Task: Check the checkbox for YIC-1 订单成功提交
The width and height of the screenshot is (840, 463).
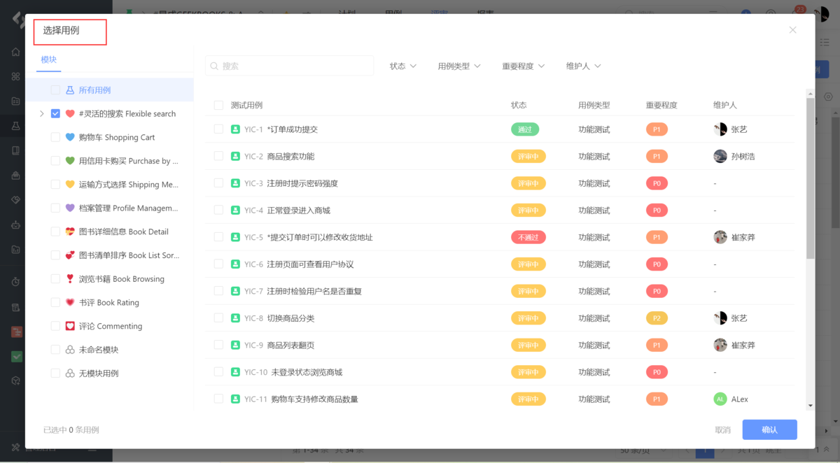Action: pyautogui.click(x=219, y=129)
